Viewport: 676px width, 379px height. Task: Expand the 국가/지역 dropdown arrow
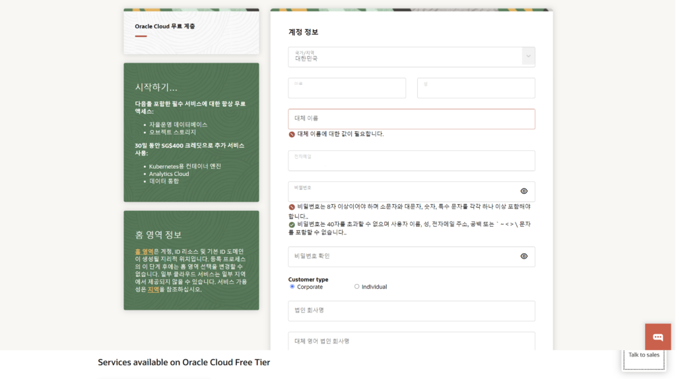tap(528, 57)
